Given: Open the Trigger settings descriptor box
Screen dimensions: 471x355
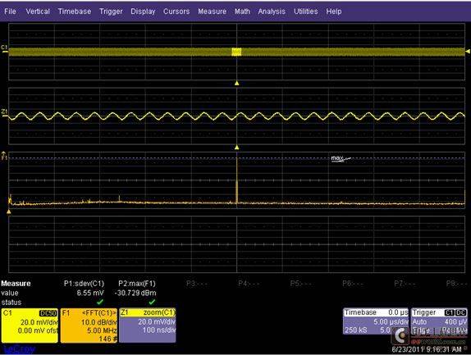Looking at the screenshot, I should point(439,321).
